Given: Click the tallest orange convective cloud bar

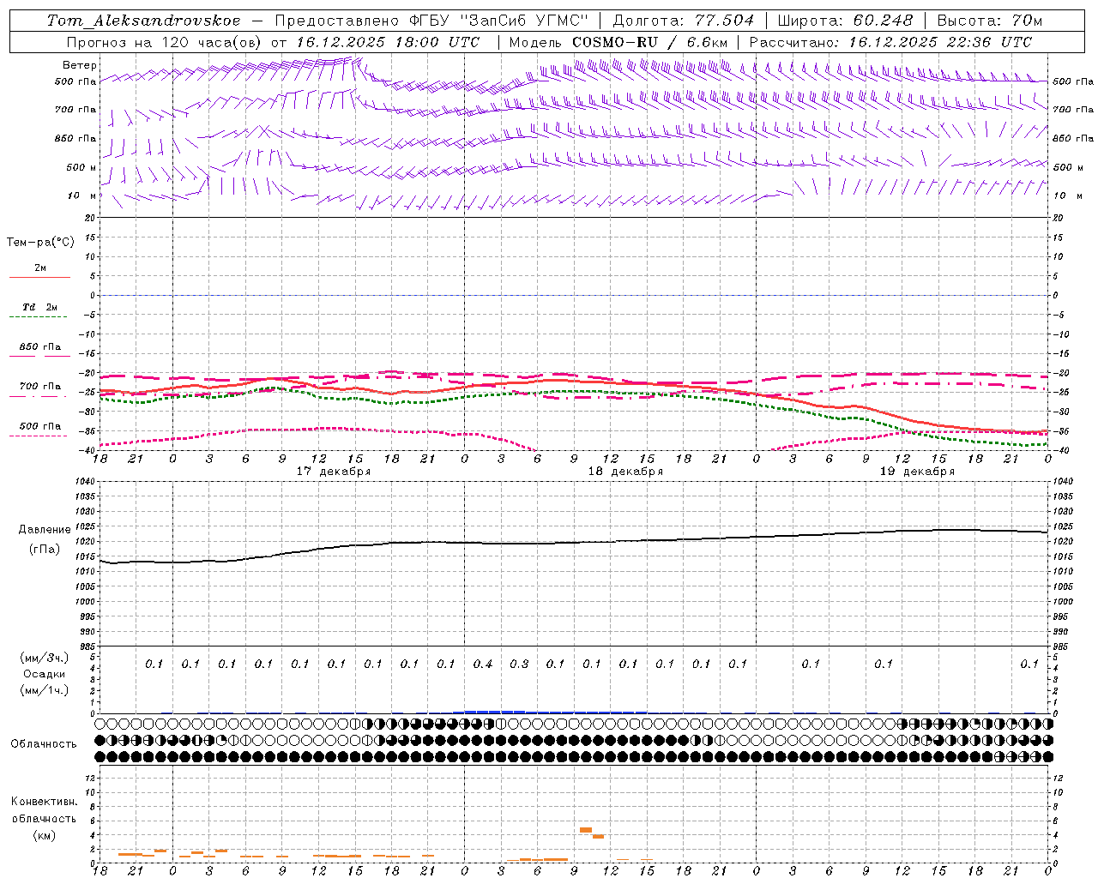Looking at the screenshot, I should point(586,830).
